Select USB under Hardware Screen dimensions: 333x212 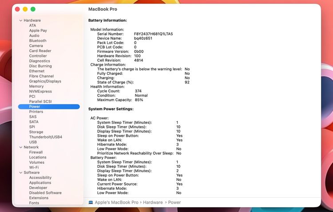[x=33, y=142]
